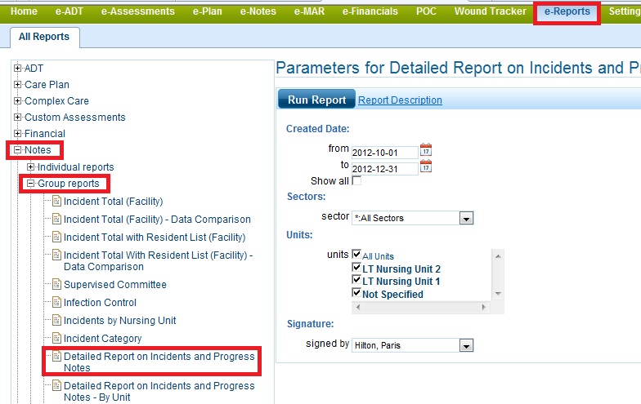Expand the Financial tree node
Image resolution: width=641 pixels, height=404 pixels.
(x=18, y=134)
